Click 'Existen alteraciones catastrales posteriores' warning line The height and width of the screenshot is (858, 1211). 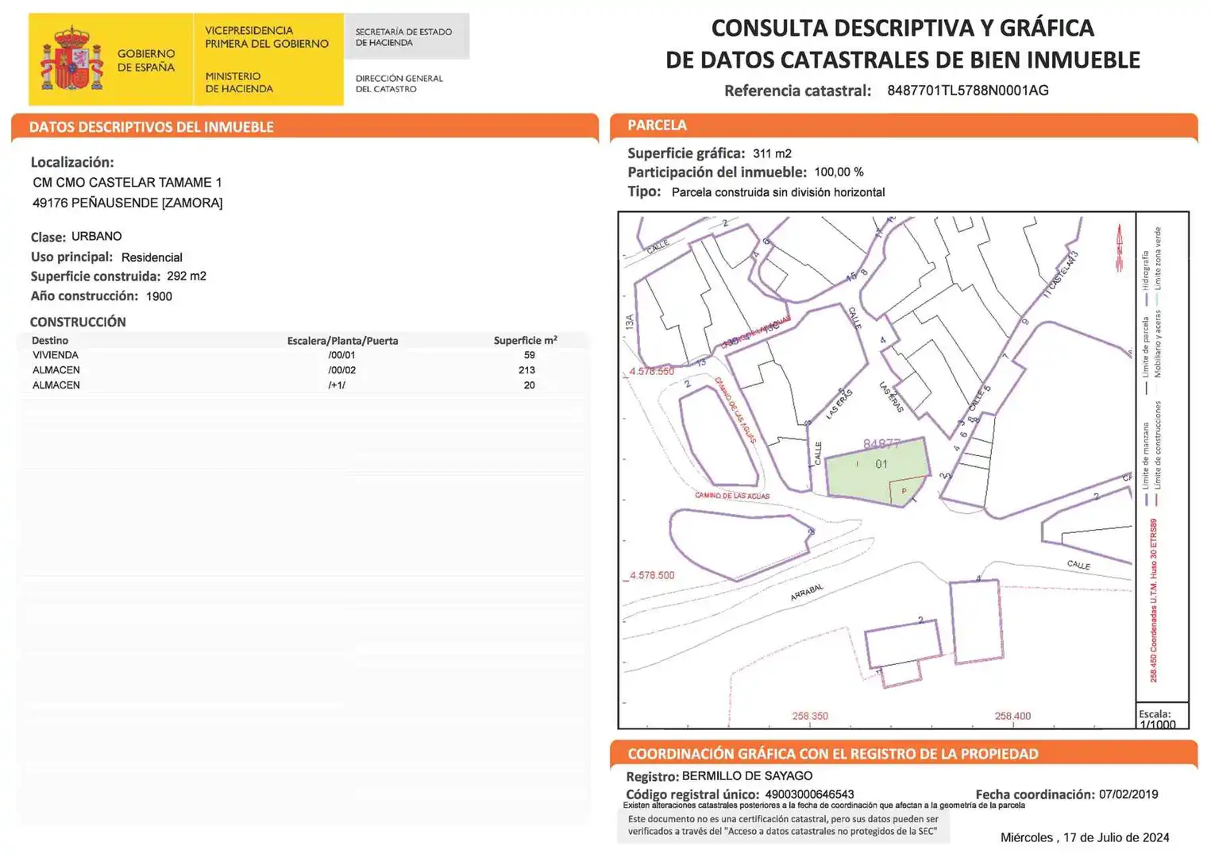pos(823,806)
